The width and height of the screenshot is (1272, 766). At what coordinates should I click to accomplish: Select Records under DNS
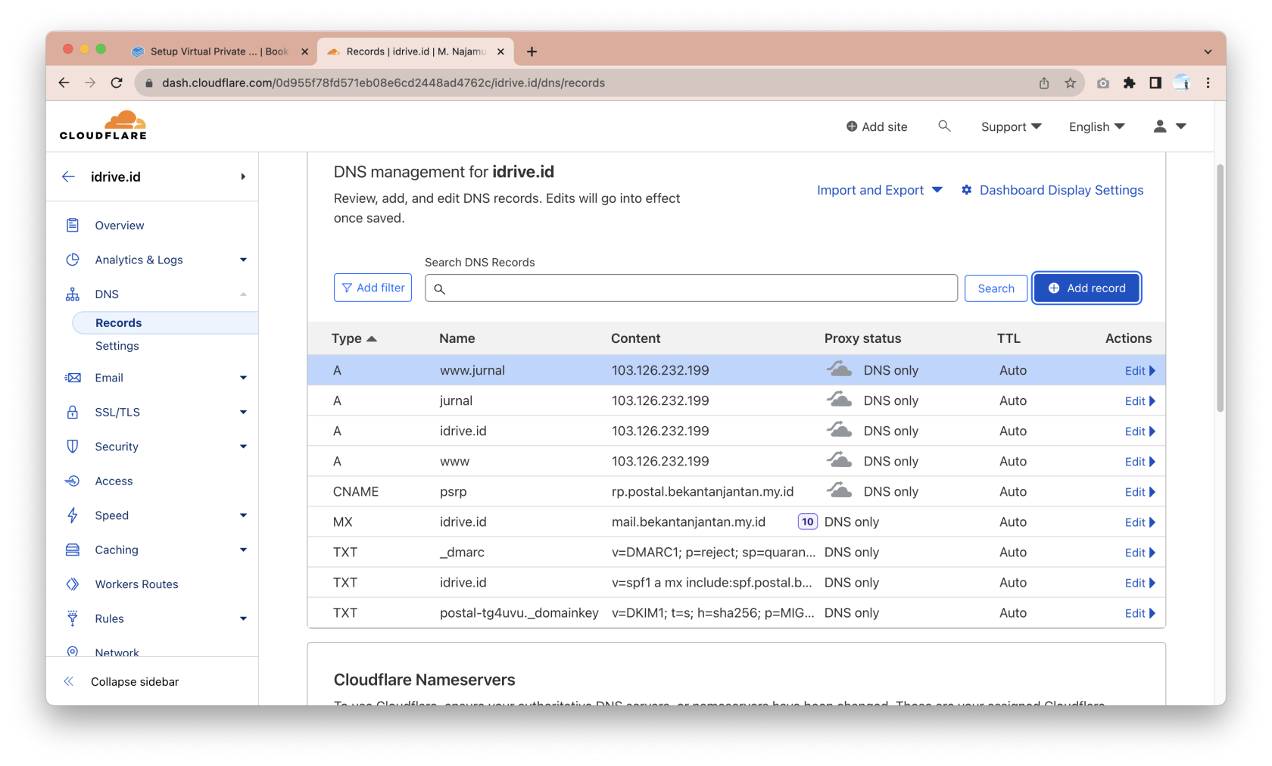(165, 322)
